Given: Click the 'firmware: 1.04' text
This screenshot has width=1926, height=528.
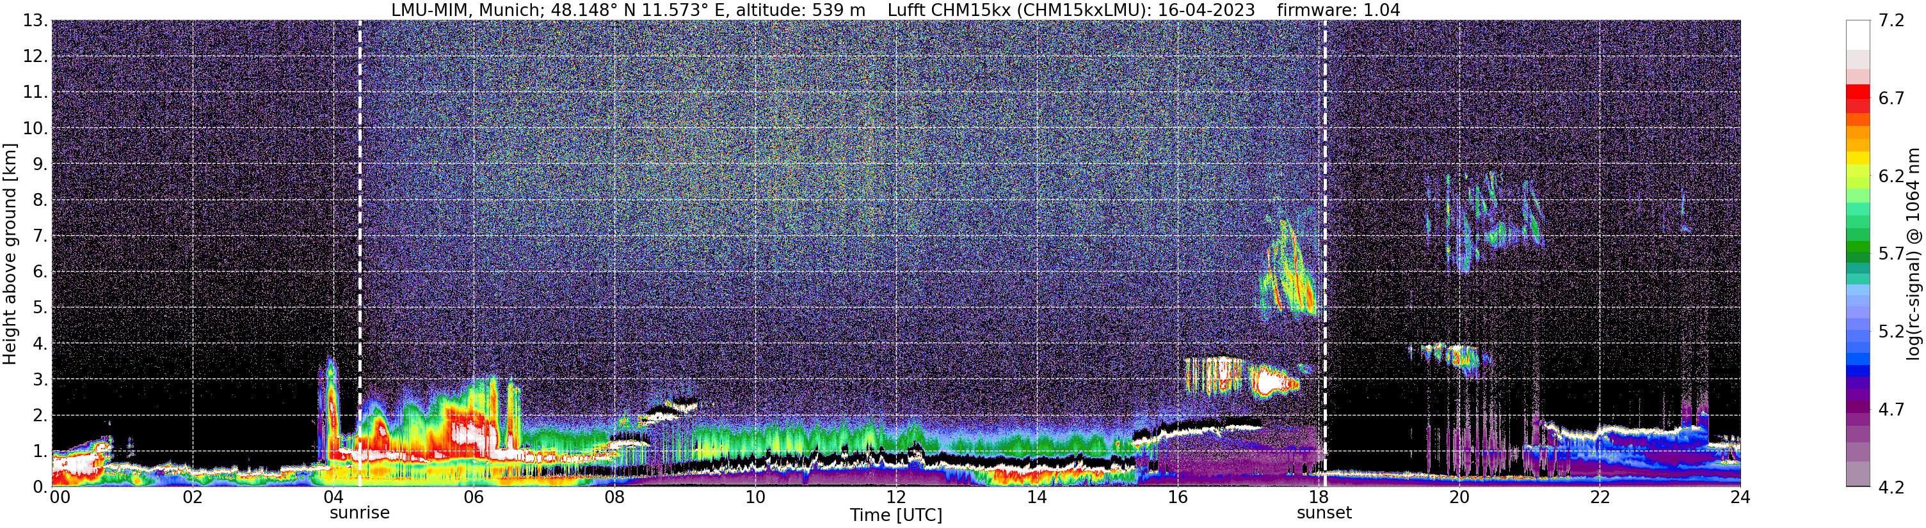Looking at the screenshot, I should pos(1338,10).
